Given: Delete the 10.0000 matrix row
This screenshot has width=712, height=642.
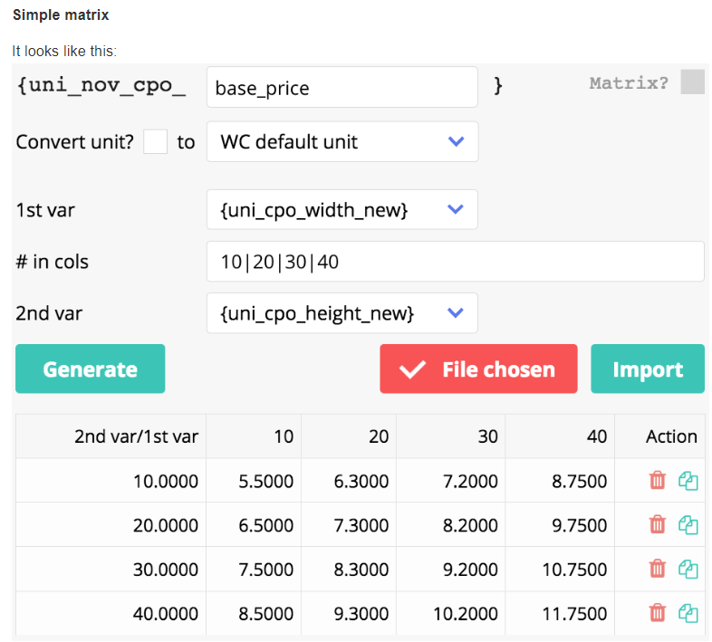Looking at the screenshot, I should coord(658,480).
